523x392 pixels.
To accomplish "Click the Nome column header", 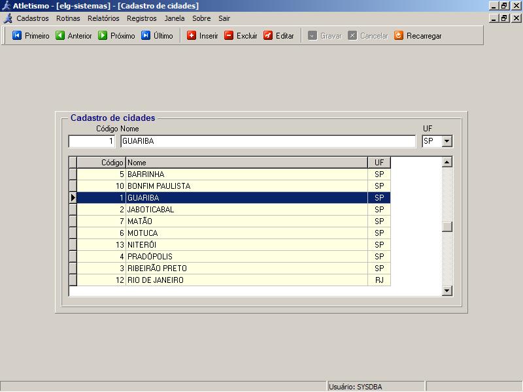I will 247,162.
